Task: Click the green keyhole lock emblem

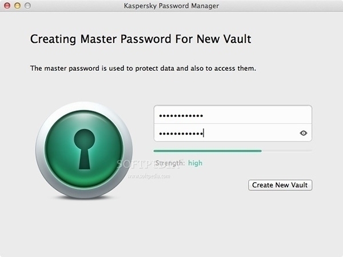Action: [x=84, y=150]
